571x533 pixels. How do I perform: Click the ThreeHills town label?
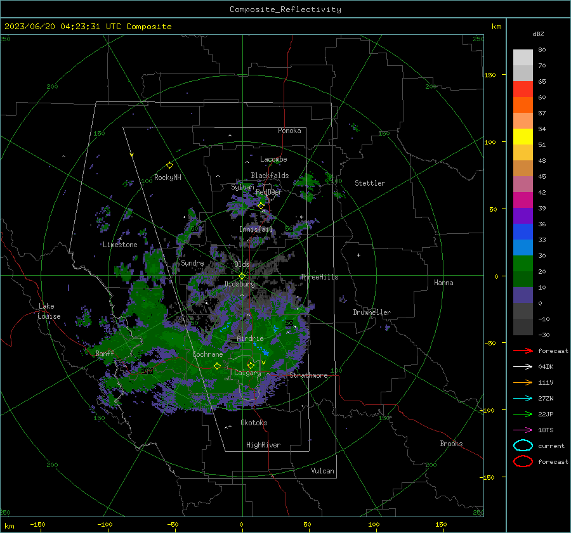click(319, 277)
